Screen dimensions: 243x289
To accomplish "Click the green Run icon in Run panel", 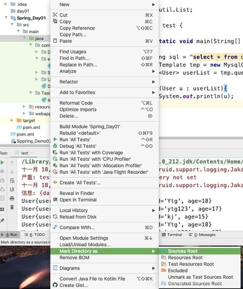I will point(2,162).
